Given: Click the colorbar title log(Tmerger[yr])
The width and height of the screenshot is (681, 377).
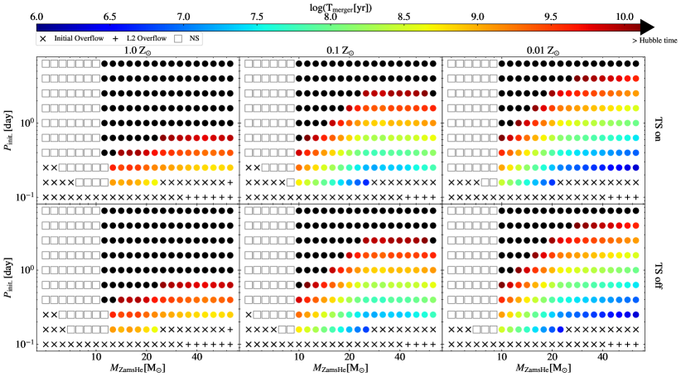Looking at the screenshot, I should tap(340, 7).
